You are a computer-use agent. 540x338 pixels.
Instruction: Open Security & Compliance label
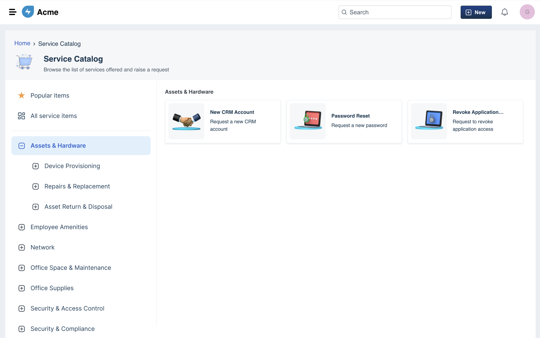click(63, 329)
